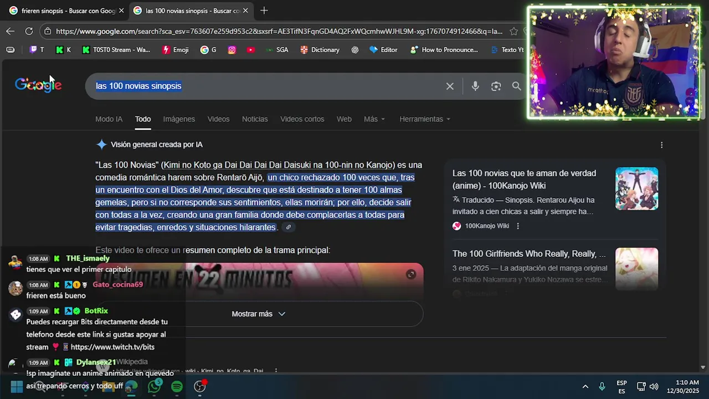This screenshot has width=709, height=399.
Task: Open OBS Studio from the taskbar
Action: click(x=200, y=386)
